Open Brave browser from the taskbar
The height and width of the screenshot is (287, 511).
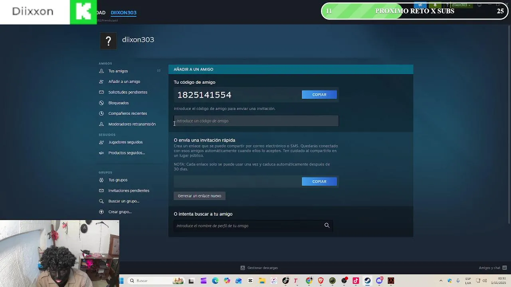click(x=321, y=281)
